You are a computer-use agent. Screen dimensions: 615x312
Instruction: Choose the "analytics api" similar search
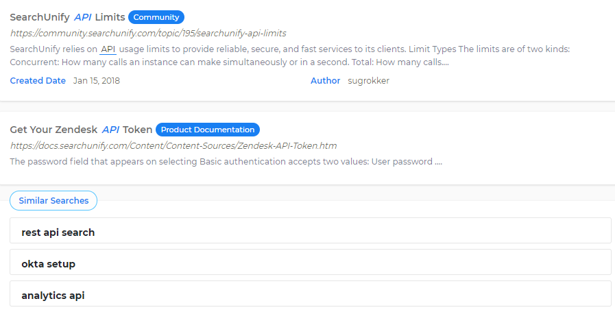coord(53,296)
